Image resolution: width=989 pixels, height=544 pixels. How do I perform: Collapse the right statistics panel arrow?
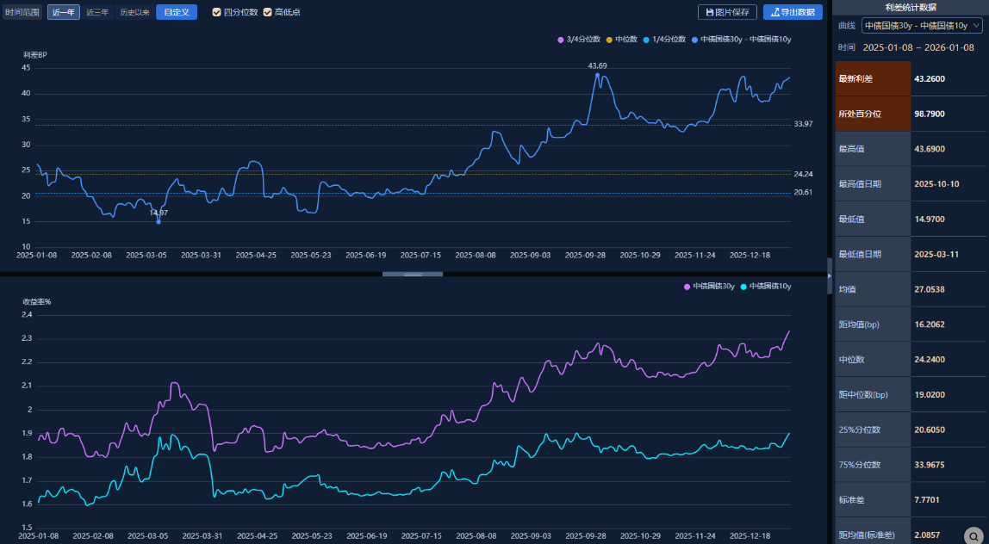click(x=830, y=275)
